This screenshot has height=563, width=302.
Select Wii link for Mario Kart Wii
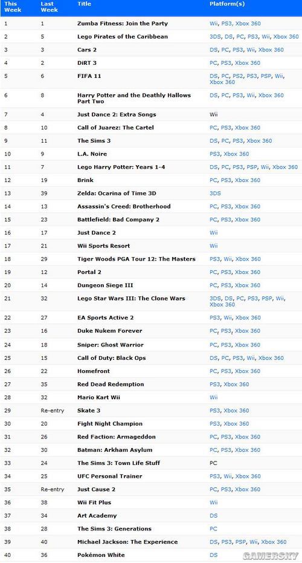[x=213, y=397]
